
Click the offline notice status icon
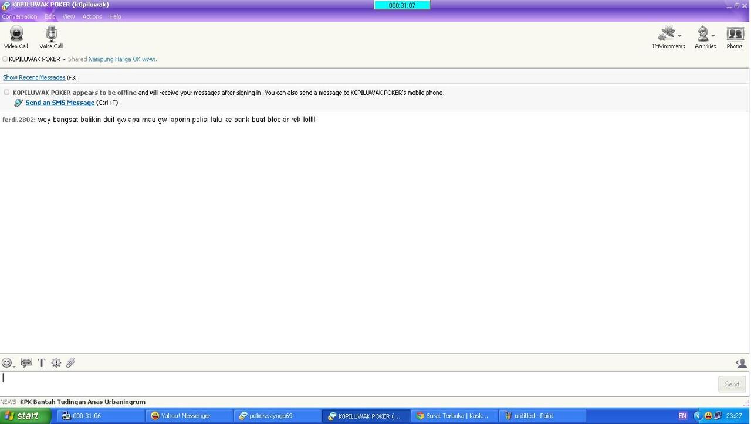(6, 93)
